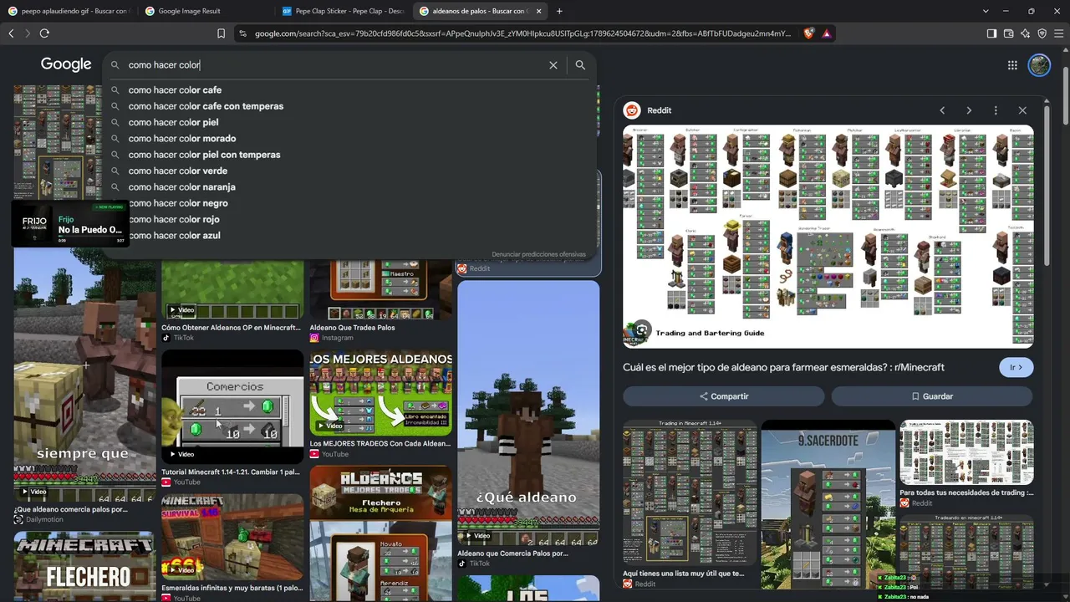Click the Reddit logo in the preview panel
This screenshot has width=1070, height=602.
[x=632, y=110]
